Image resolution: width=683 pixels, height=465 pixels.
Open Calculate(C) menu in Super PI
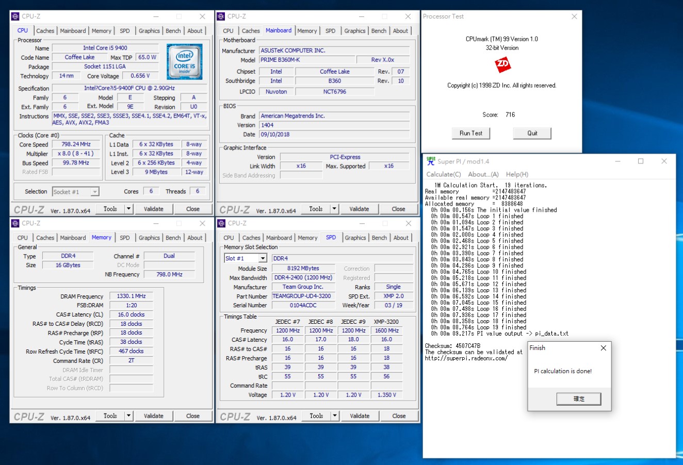point(444,174)
